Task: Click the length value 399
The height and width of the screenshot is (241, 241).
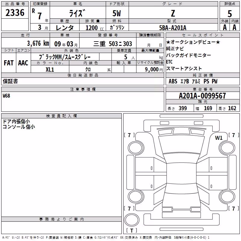Action: click(183, 108)
